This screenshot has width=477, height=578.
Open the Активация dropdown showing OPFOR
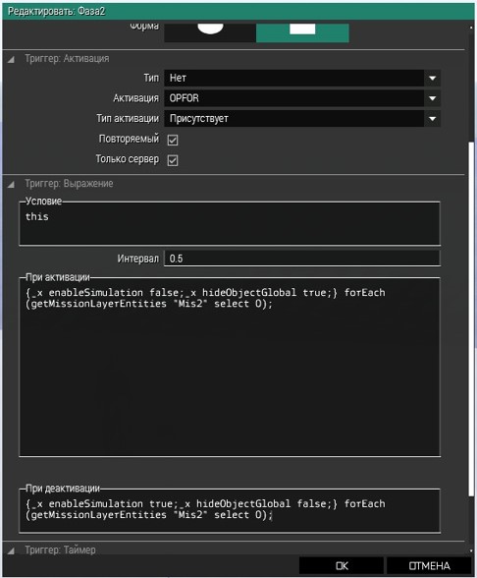(x=302, y=98)
